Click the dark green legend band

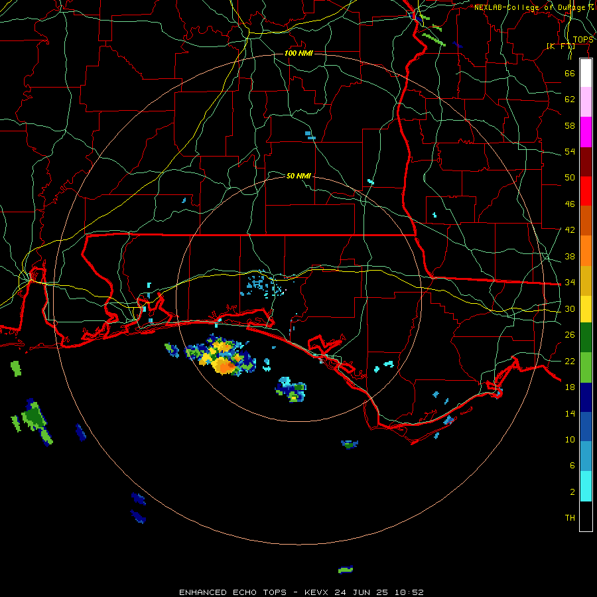[586, 338]
